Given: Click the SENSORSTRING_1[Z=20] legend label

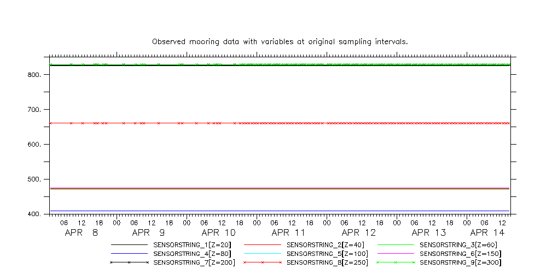Looking at the screenshot, I should click(x=194, y=245).
